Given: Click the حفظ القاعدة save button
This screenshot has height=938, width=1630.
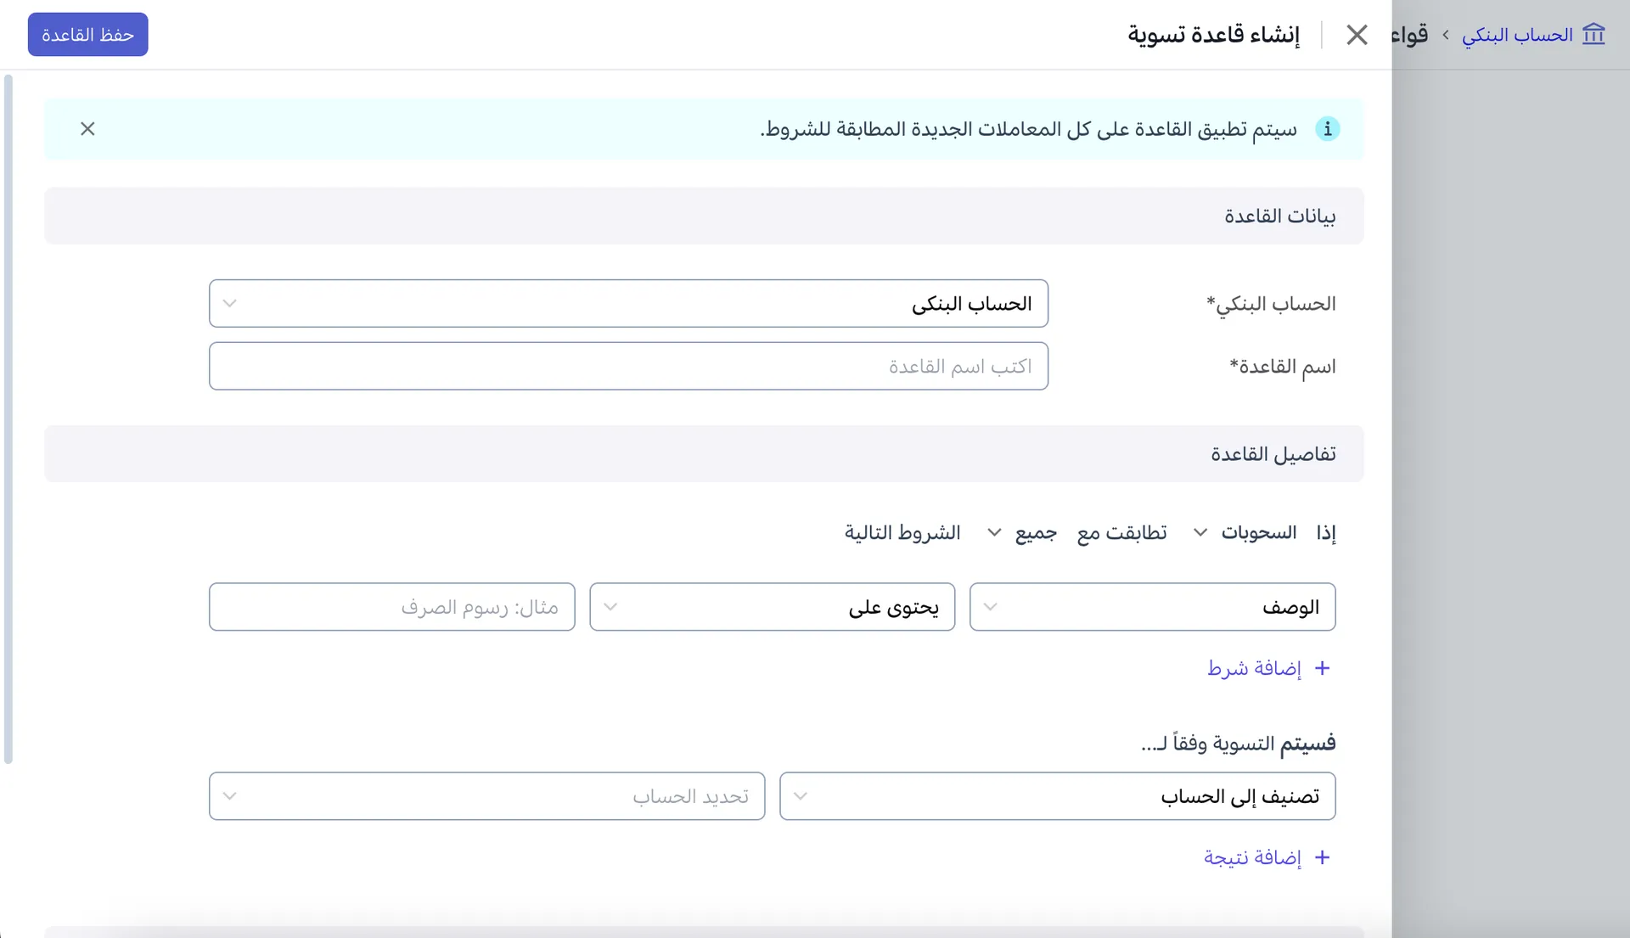Looking at the screenshot, I should tap(87, 34).
